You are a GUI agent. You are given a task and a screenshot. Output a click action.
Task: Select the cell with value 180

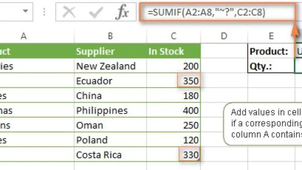pyautogui.click(x=173, y=95)
